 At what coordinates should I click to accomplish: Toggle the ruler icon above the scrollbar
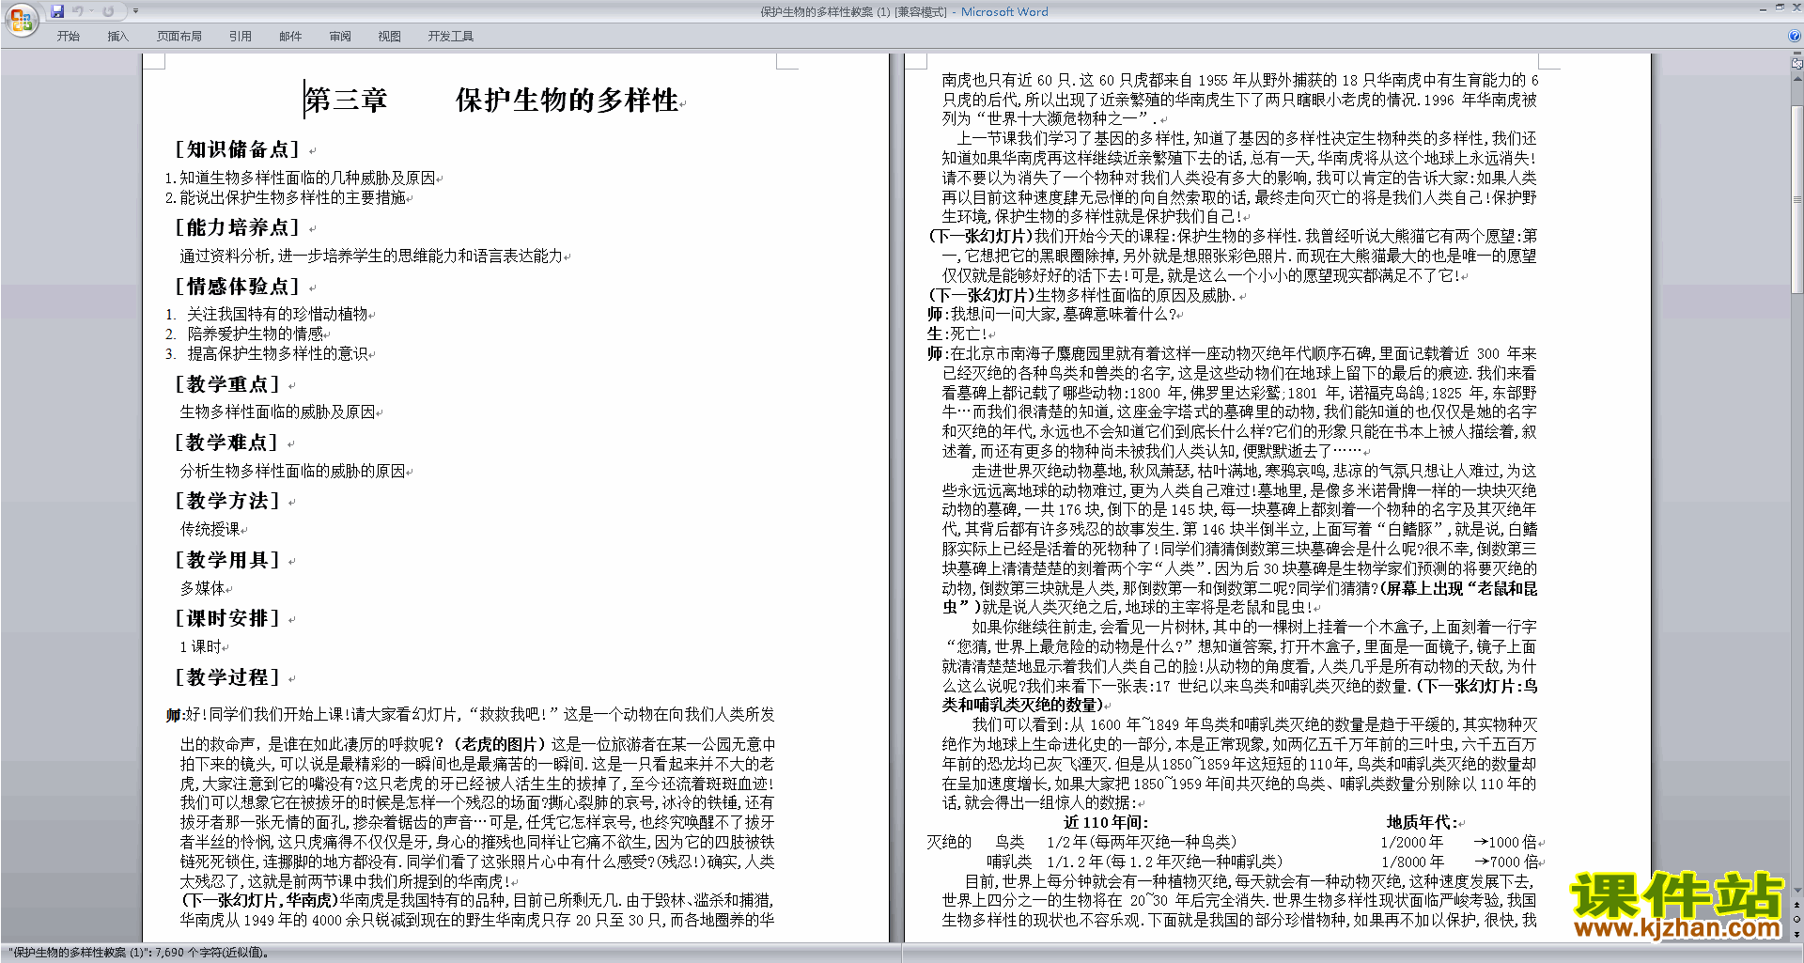(1797, 65)
